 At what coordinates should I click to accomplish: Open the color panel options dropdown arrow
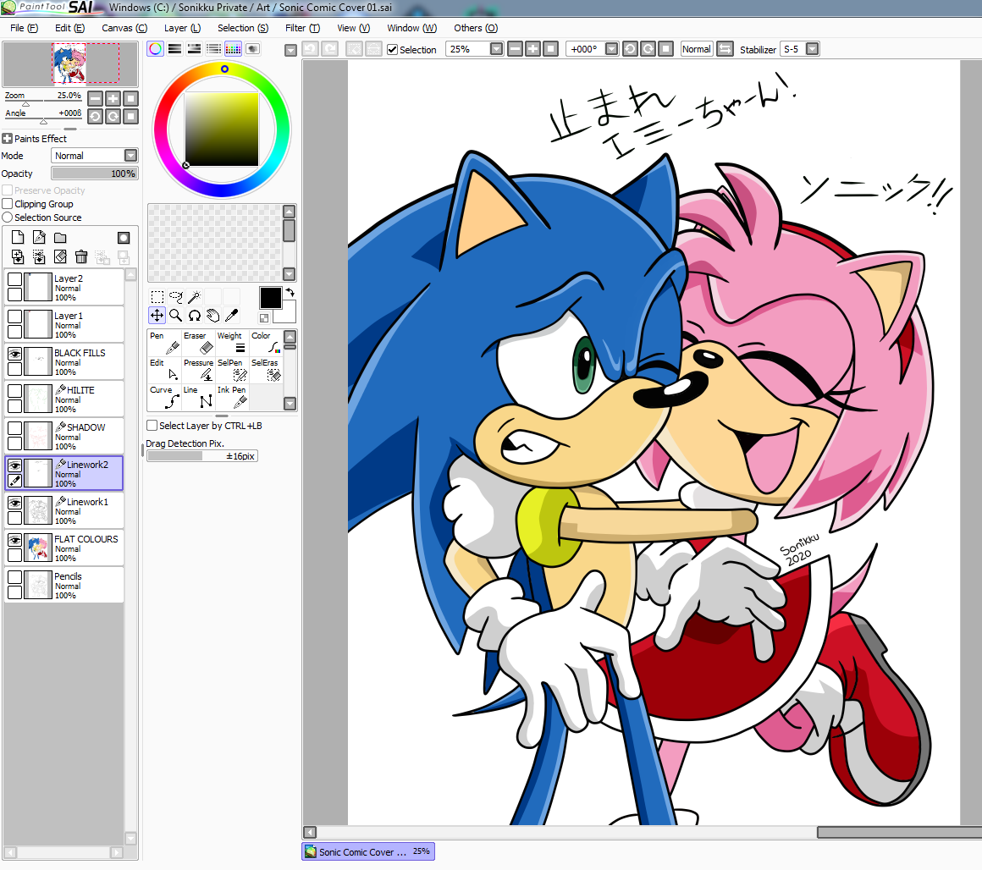click(x=290, y=50)
